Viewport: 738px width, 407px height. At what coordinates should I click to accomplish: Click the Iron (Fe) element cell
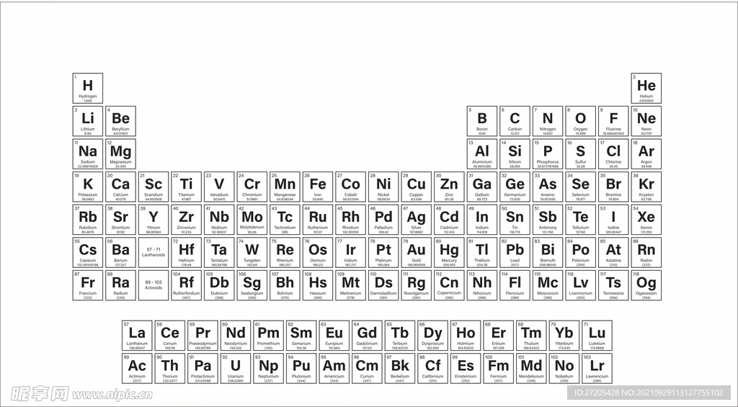(x=318, y=187)
